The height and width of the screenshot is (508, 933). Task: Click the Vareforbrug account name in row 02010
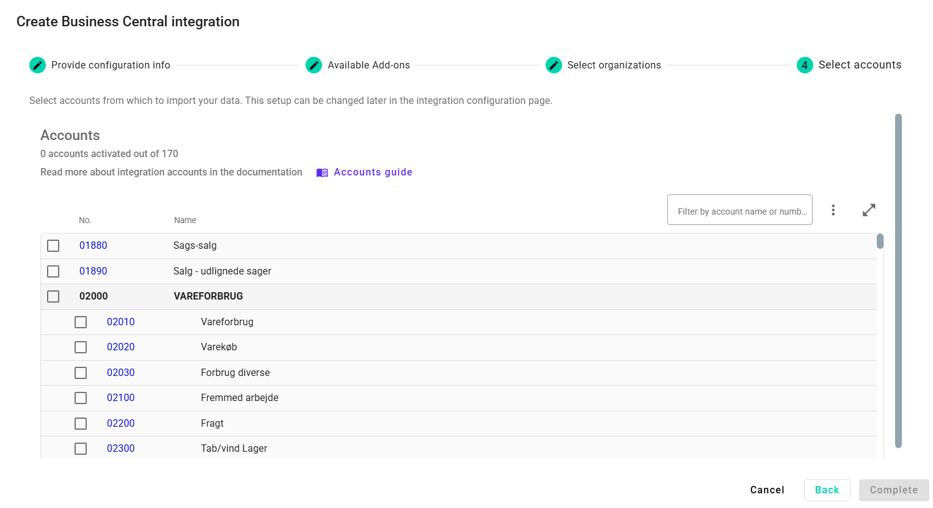(x=227, y=322)
